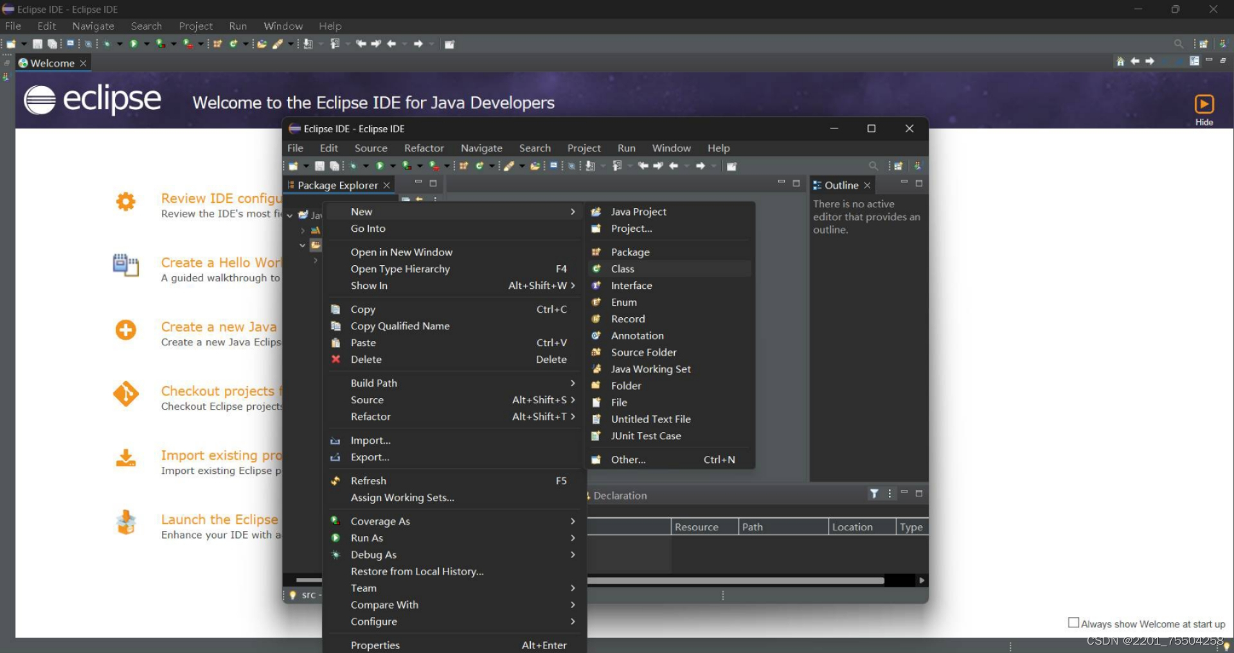Select Interface from the New submenu
Viewport: 1234px width, 653px height.
pos(669,285)
